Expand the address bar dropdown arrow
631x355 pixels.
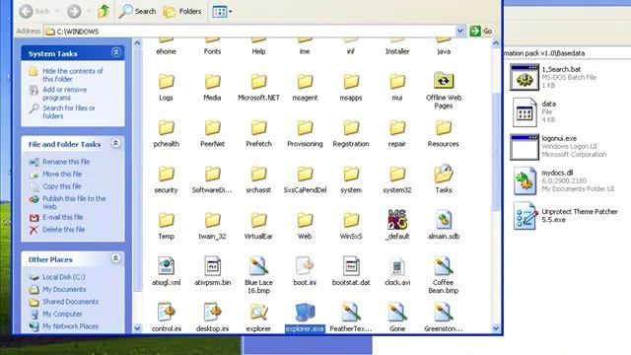[x=460, y=31]
